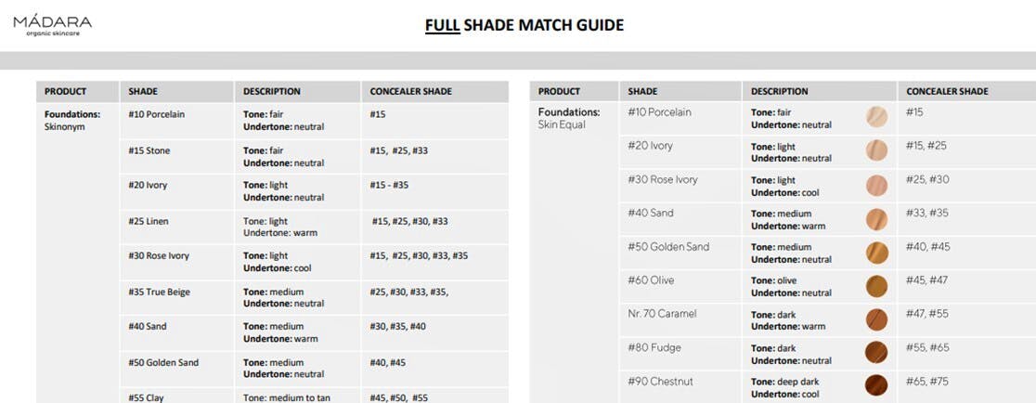Image resolution: width=1036 pixels, height=403 pixels.
Task: Select the #50 Golden Sand swatch
Action: point(876,253)
